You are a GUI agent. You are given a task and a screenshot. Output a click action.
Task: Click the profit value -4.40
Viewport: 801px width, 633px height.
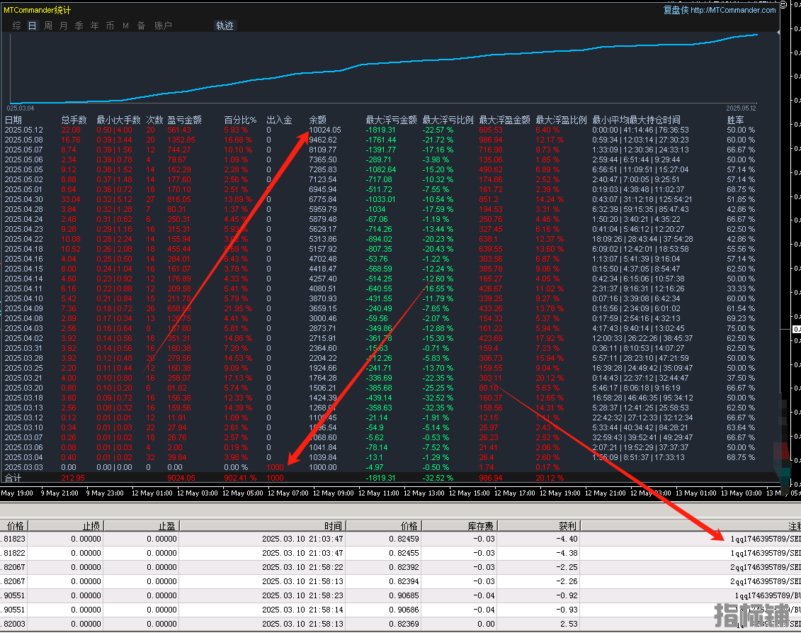[x=567, y=539]
